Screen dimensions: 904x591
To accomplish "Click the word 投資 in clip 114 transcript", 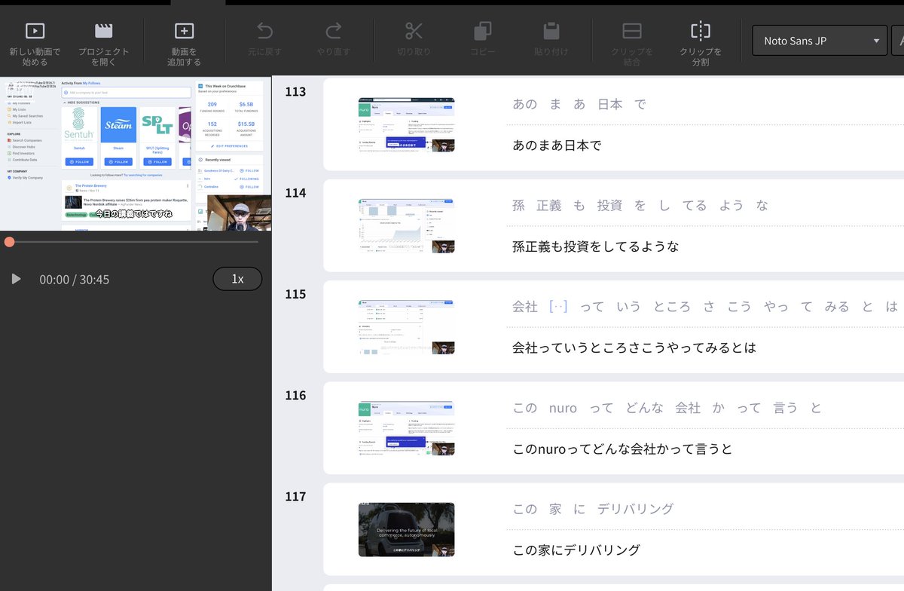I will (x=609, y=205).
